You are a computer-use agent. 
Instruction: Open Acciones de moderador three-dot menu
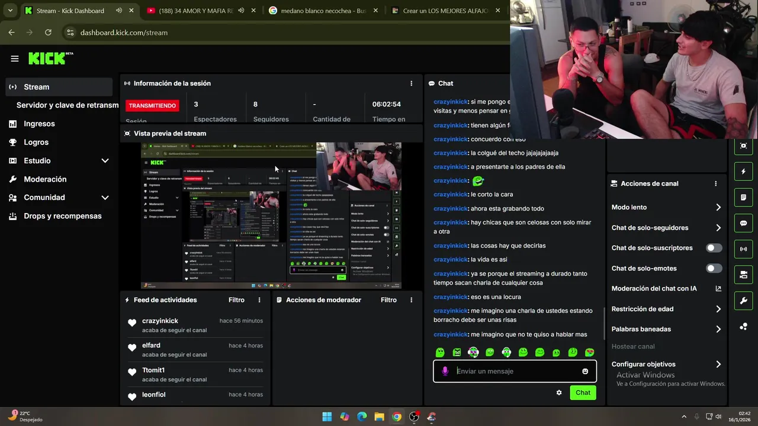[x=412, y=300]
